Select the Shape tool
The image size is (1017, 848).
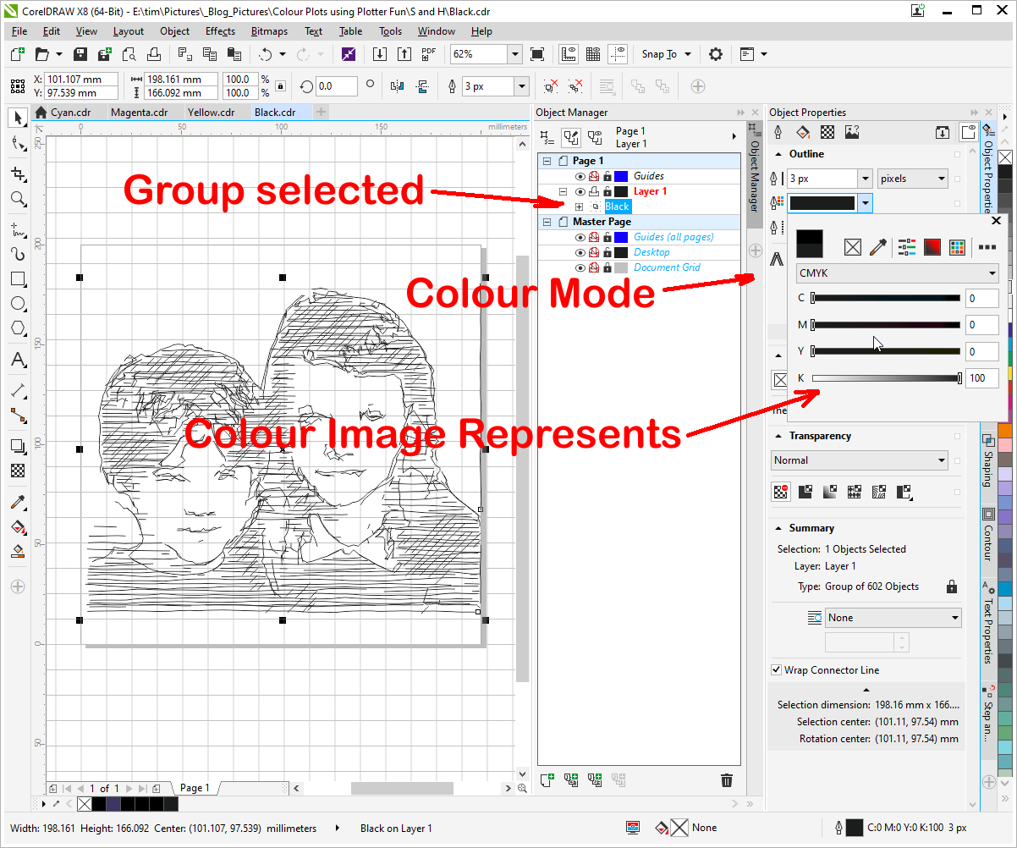coord(17,144)
